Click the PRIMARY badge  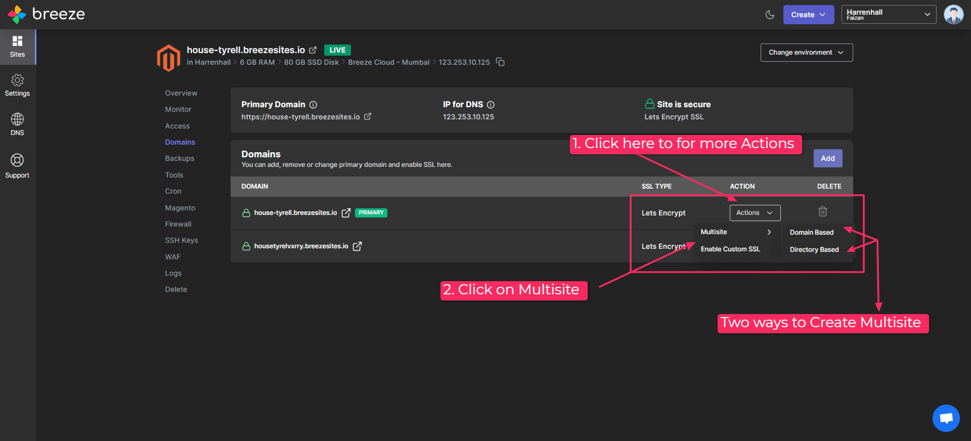pyautogui.click(x=371, y=213)
